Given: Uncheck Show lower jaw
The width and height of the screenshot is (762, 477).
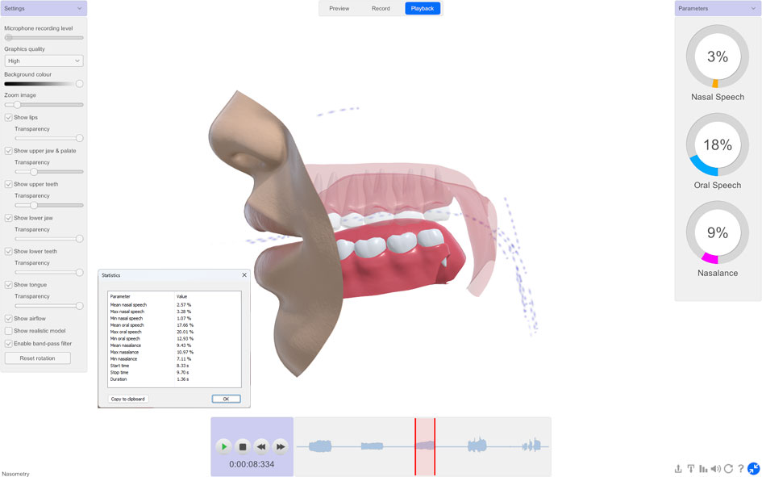Looking at the screenshot, I should (x=8, y=218).
